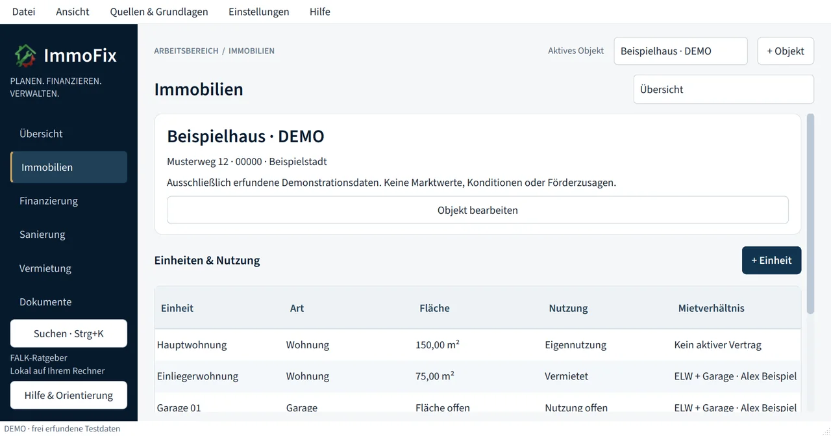Click the Eigennutzung cell
This screenshot has width=831, height=436.
(576, 345)
